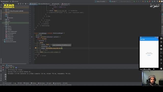Click the Collapse All icon in the Project panel
Viewport: 163px width, 92px height.
[x=23, y=4]
